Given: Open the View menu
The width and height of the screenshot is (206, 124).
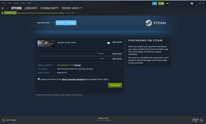Looking at the screenshot, I should [x=10, y=3].
